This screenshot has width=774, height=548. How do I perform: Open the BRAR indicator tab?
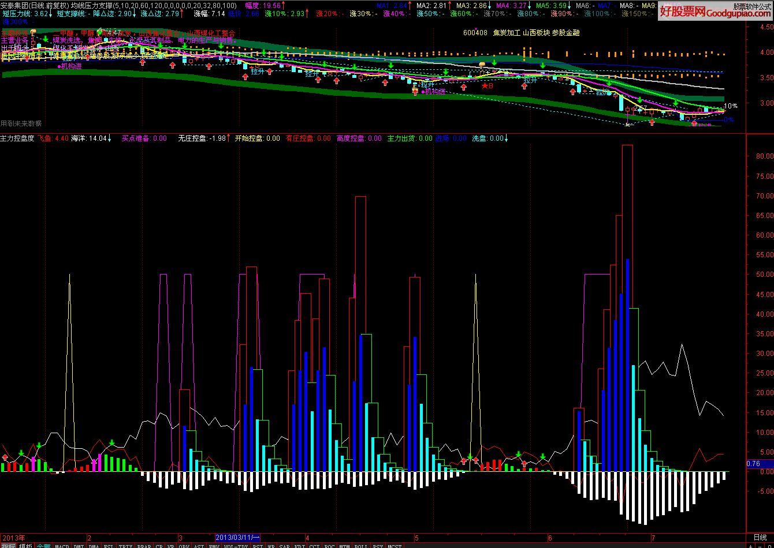coord(144,545)
